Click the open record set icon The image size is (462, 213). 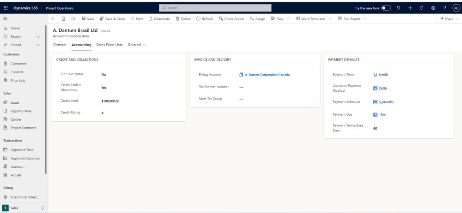pos(63,19)
